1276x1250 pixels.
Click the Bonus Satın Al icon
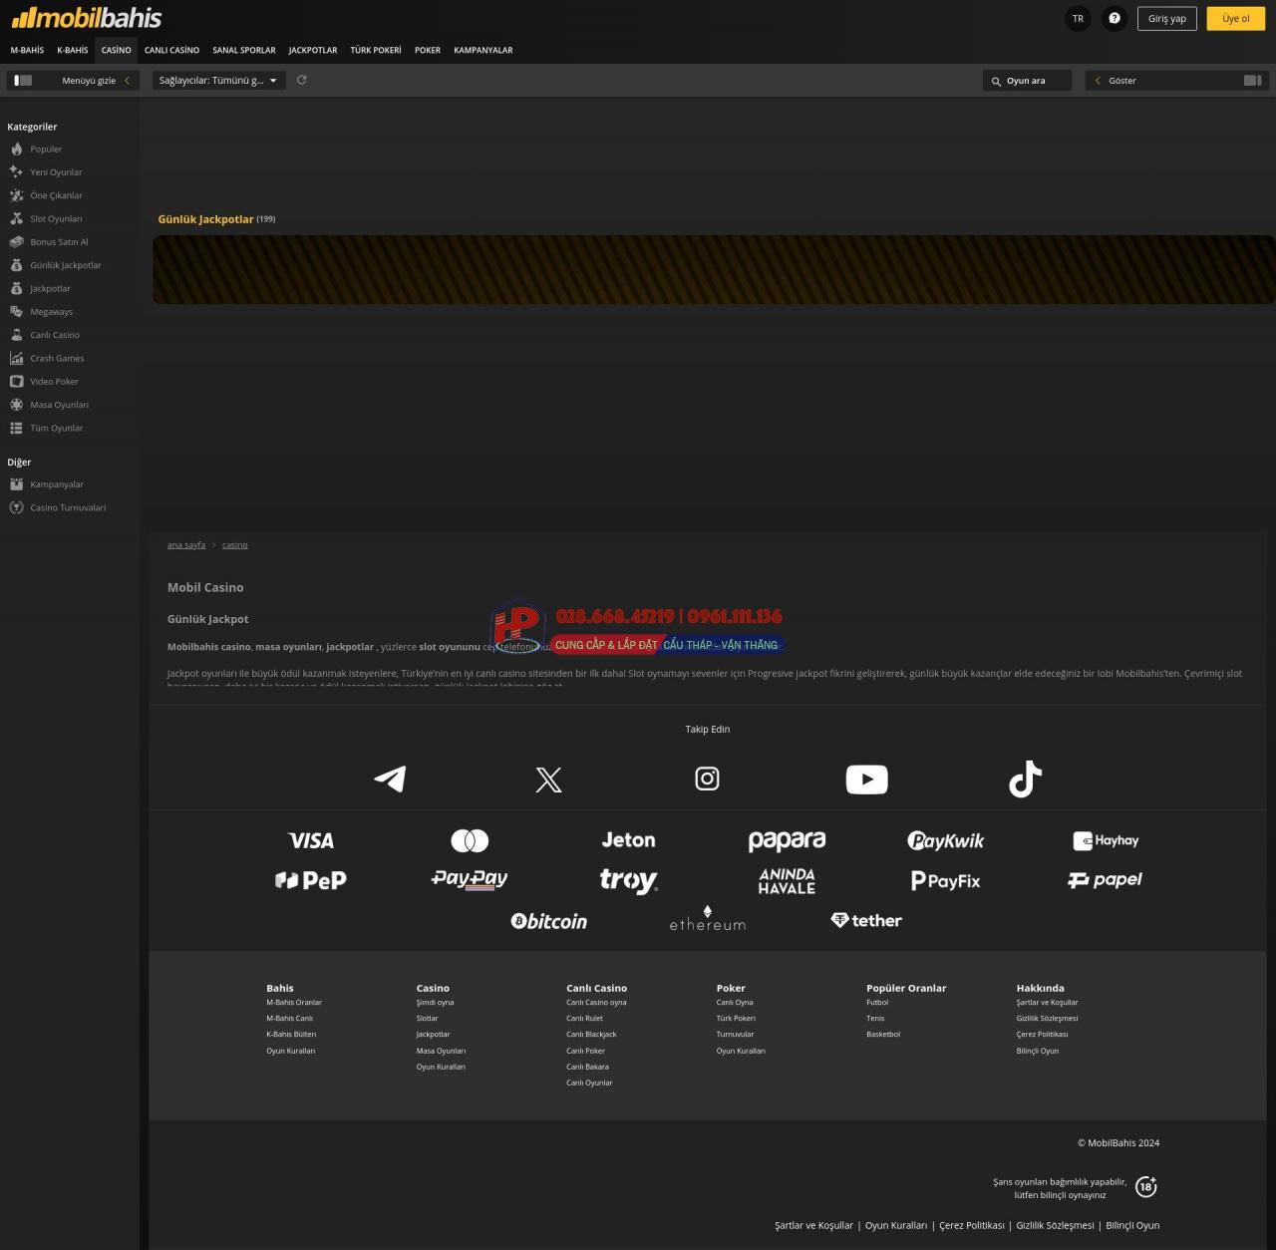point(16,241)
